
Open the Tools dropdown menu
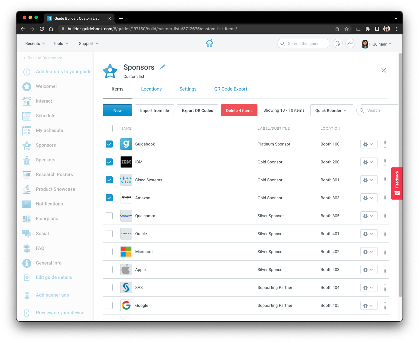[61, 43]
